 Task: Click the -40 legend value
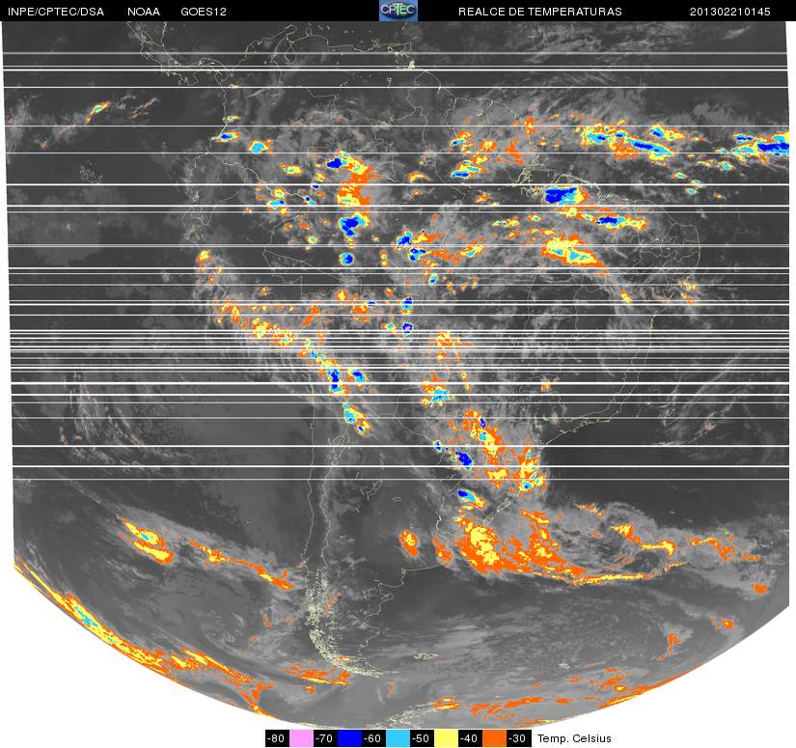(x=471, y=738)
